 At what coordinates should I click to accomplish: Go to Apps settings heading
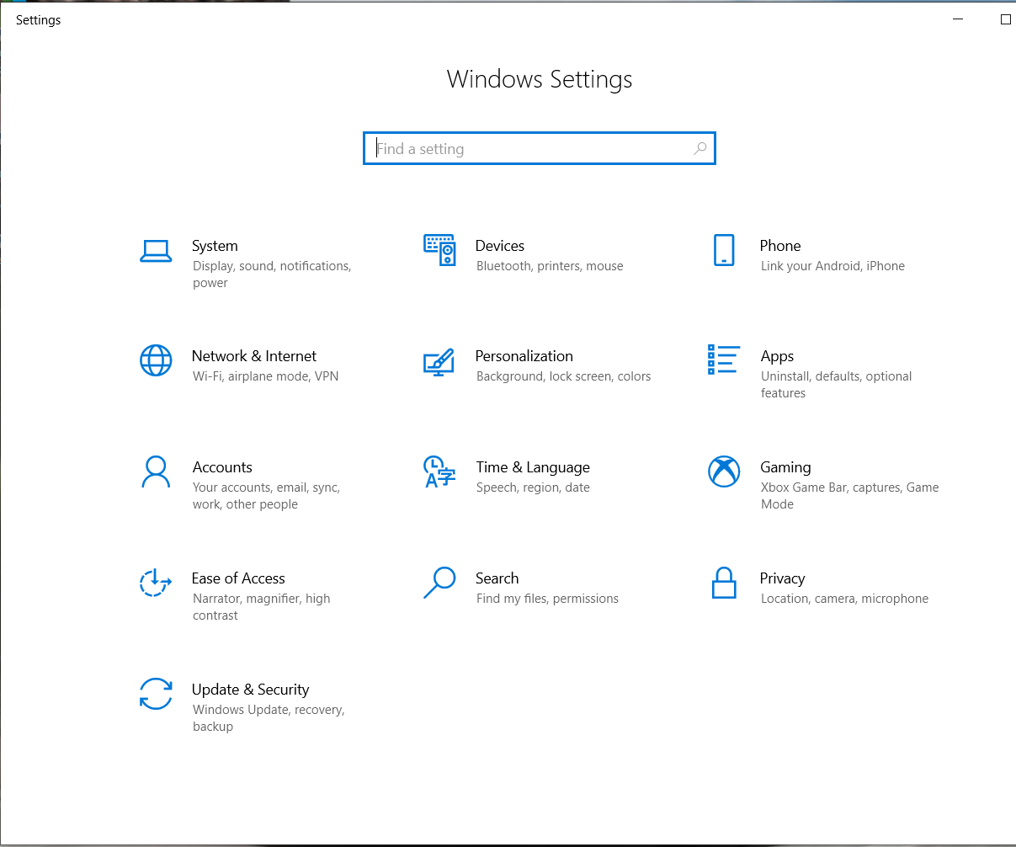click(777, 356)
